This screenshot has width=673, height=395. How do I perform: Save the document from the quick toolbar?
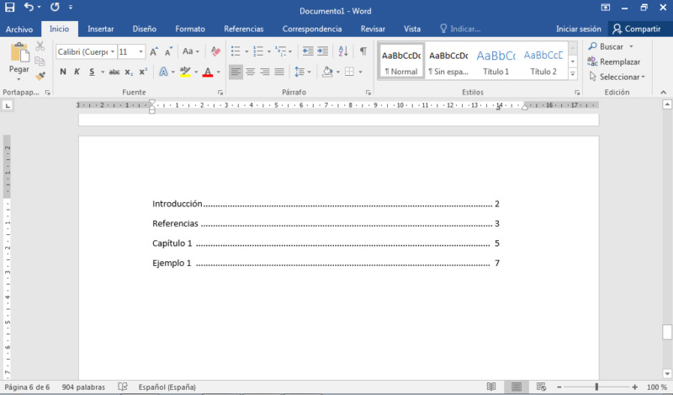9,8
